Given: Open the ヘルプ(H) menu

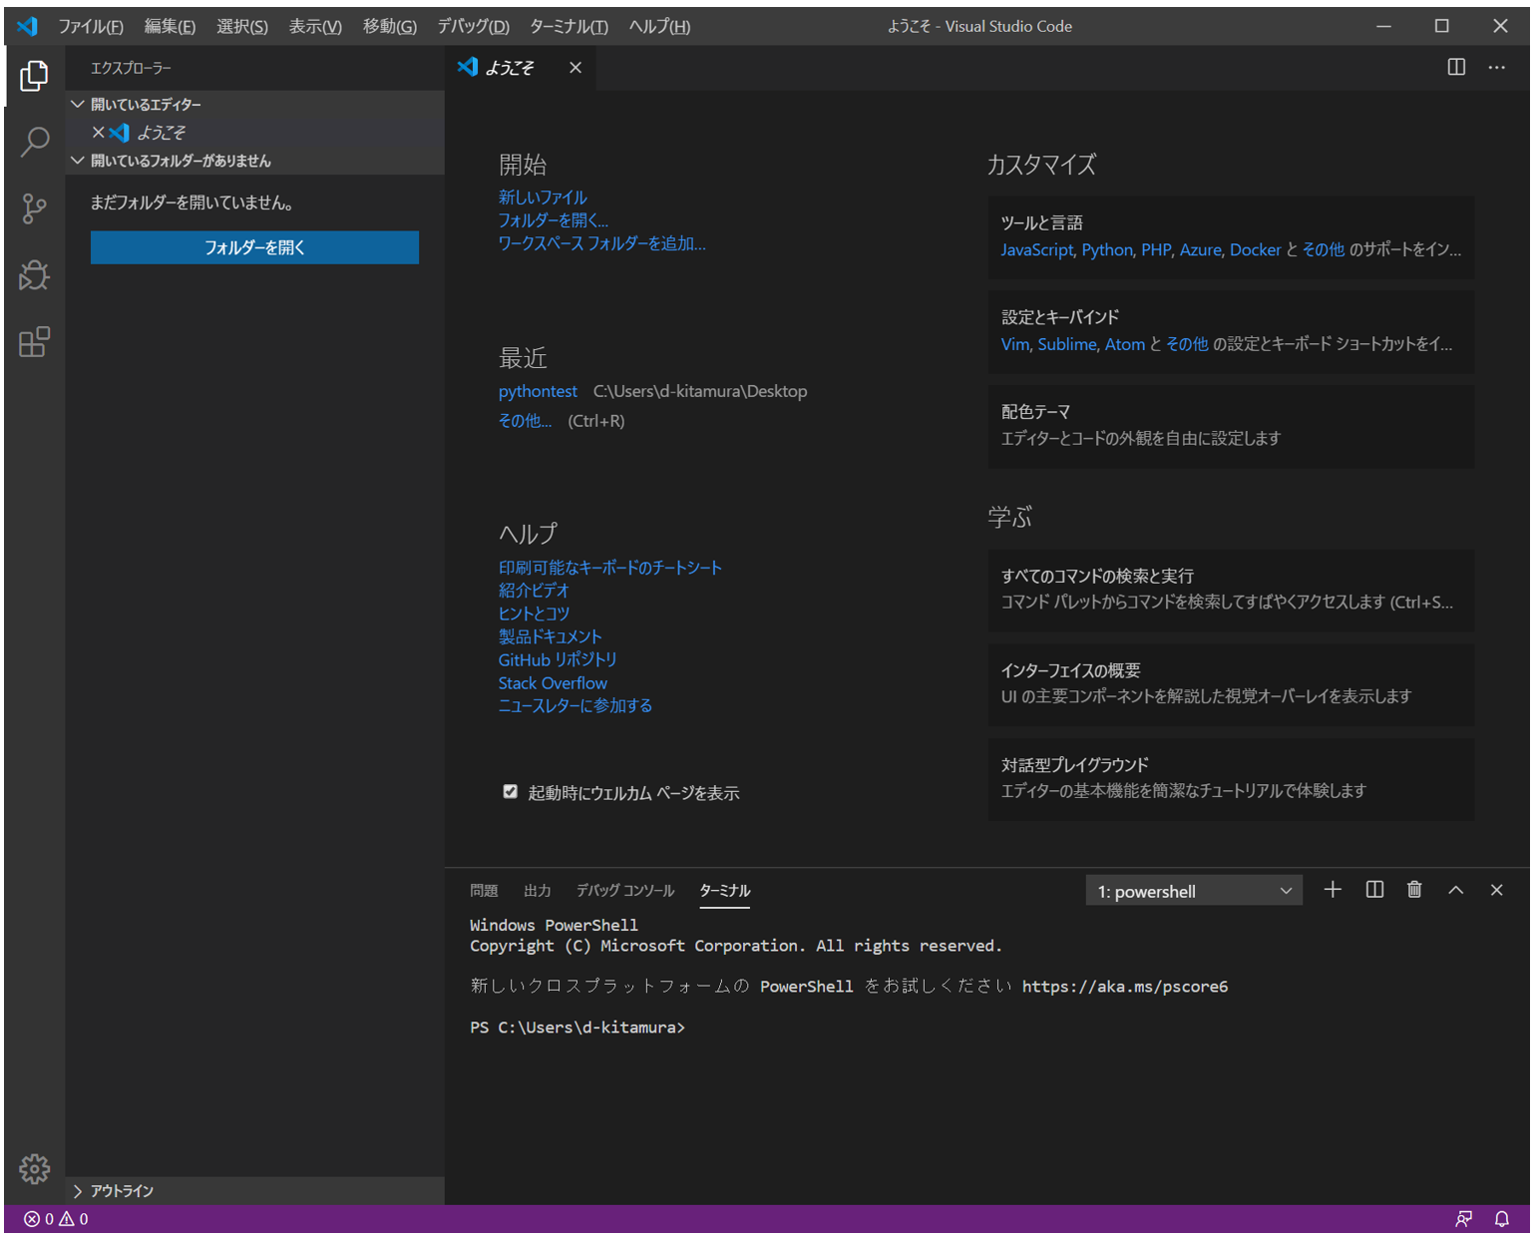Looking at the screenshot, I should pyautogui.click(x=659, y=26).
